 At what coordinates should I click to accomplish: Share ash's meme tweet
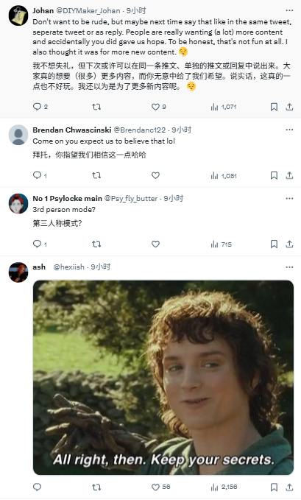pos(289,487)
